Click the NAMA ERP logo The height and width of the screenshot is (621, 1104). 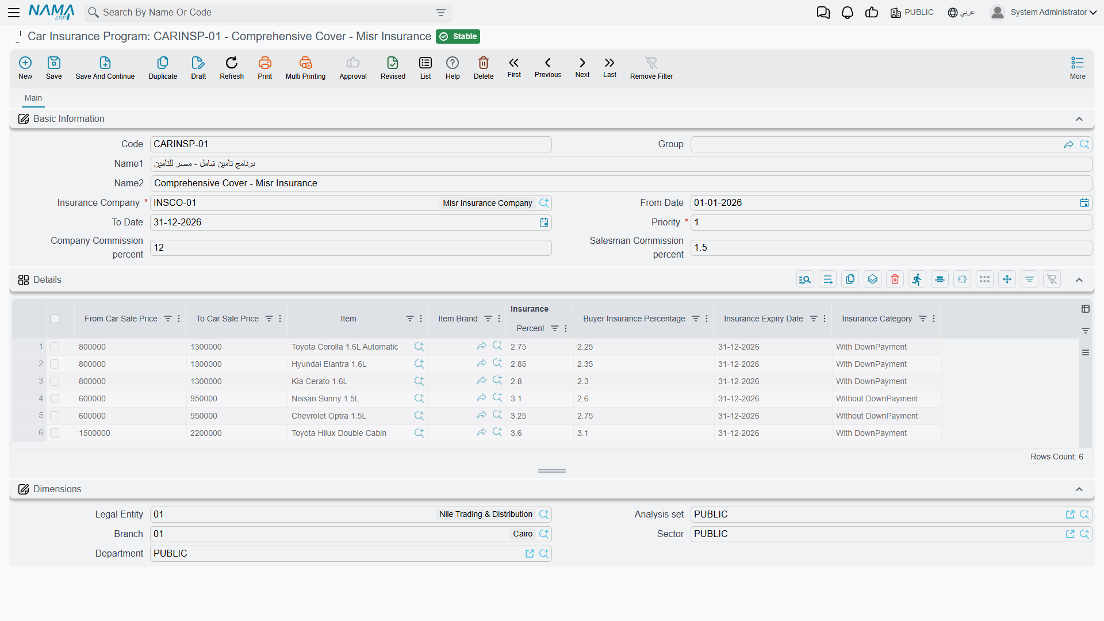(52, 12)
